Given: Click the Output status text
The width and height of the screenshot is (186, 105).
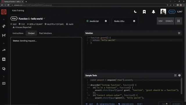Looking at the screenshot, I should tap(25, 41).
